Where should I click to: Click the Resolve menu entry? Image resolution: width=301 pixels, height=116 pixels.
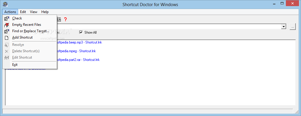click(30, 45)
